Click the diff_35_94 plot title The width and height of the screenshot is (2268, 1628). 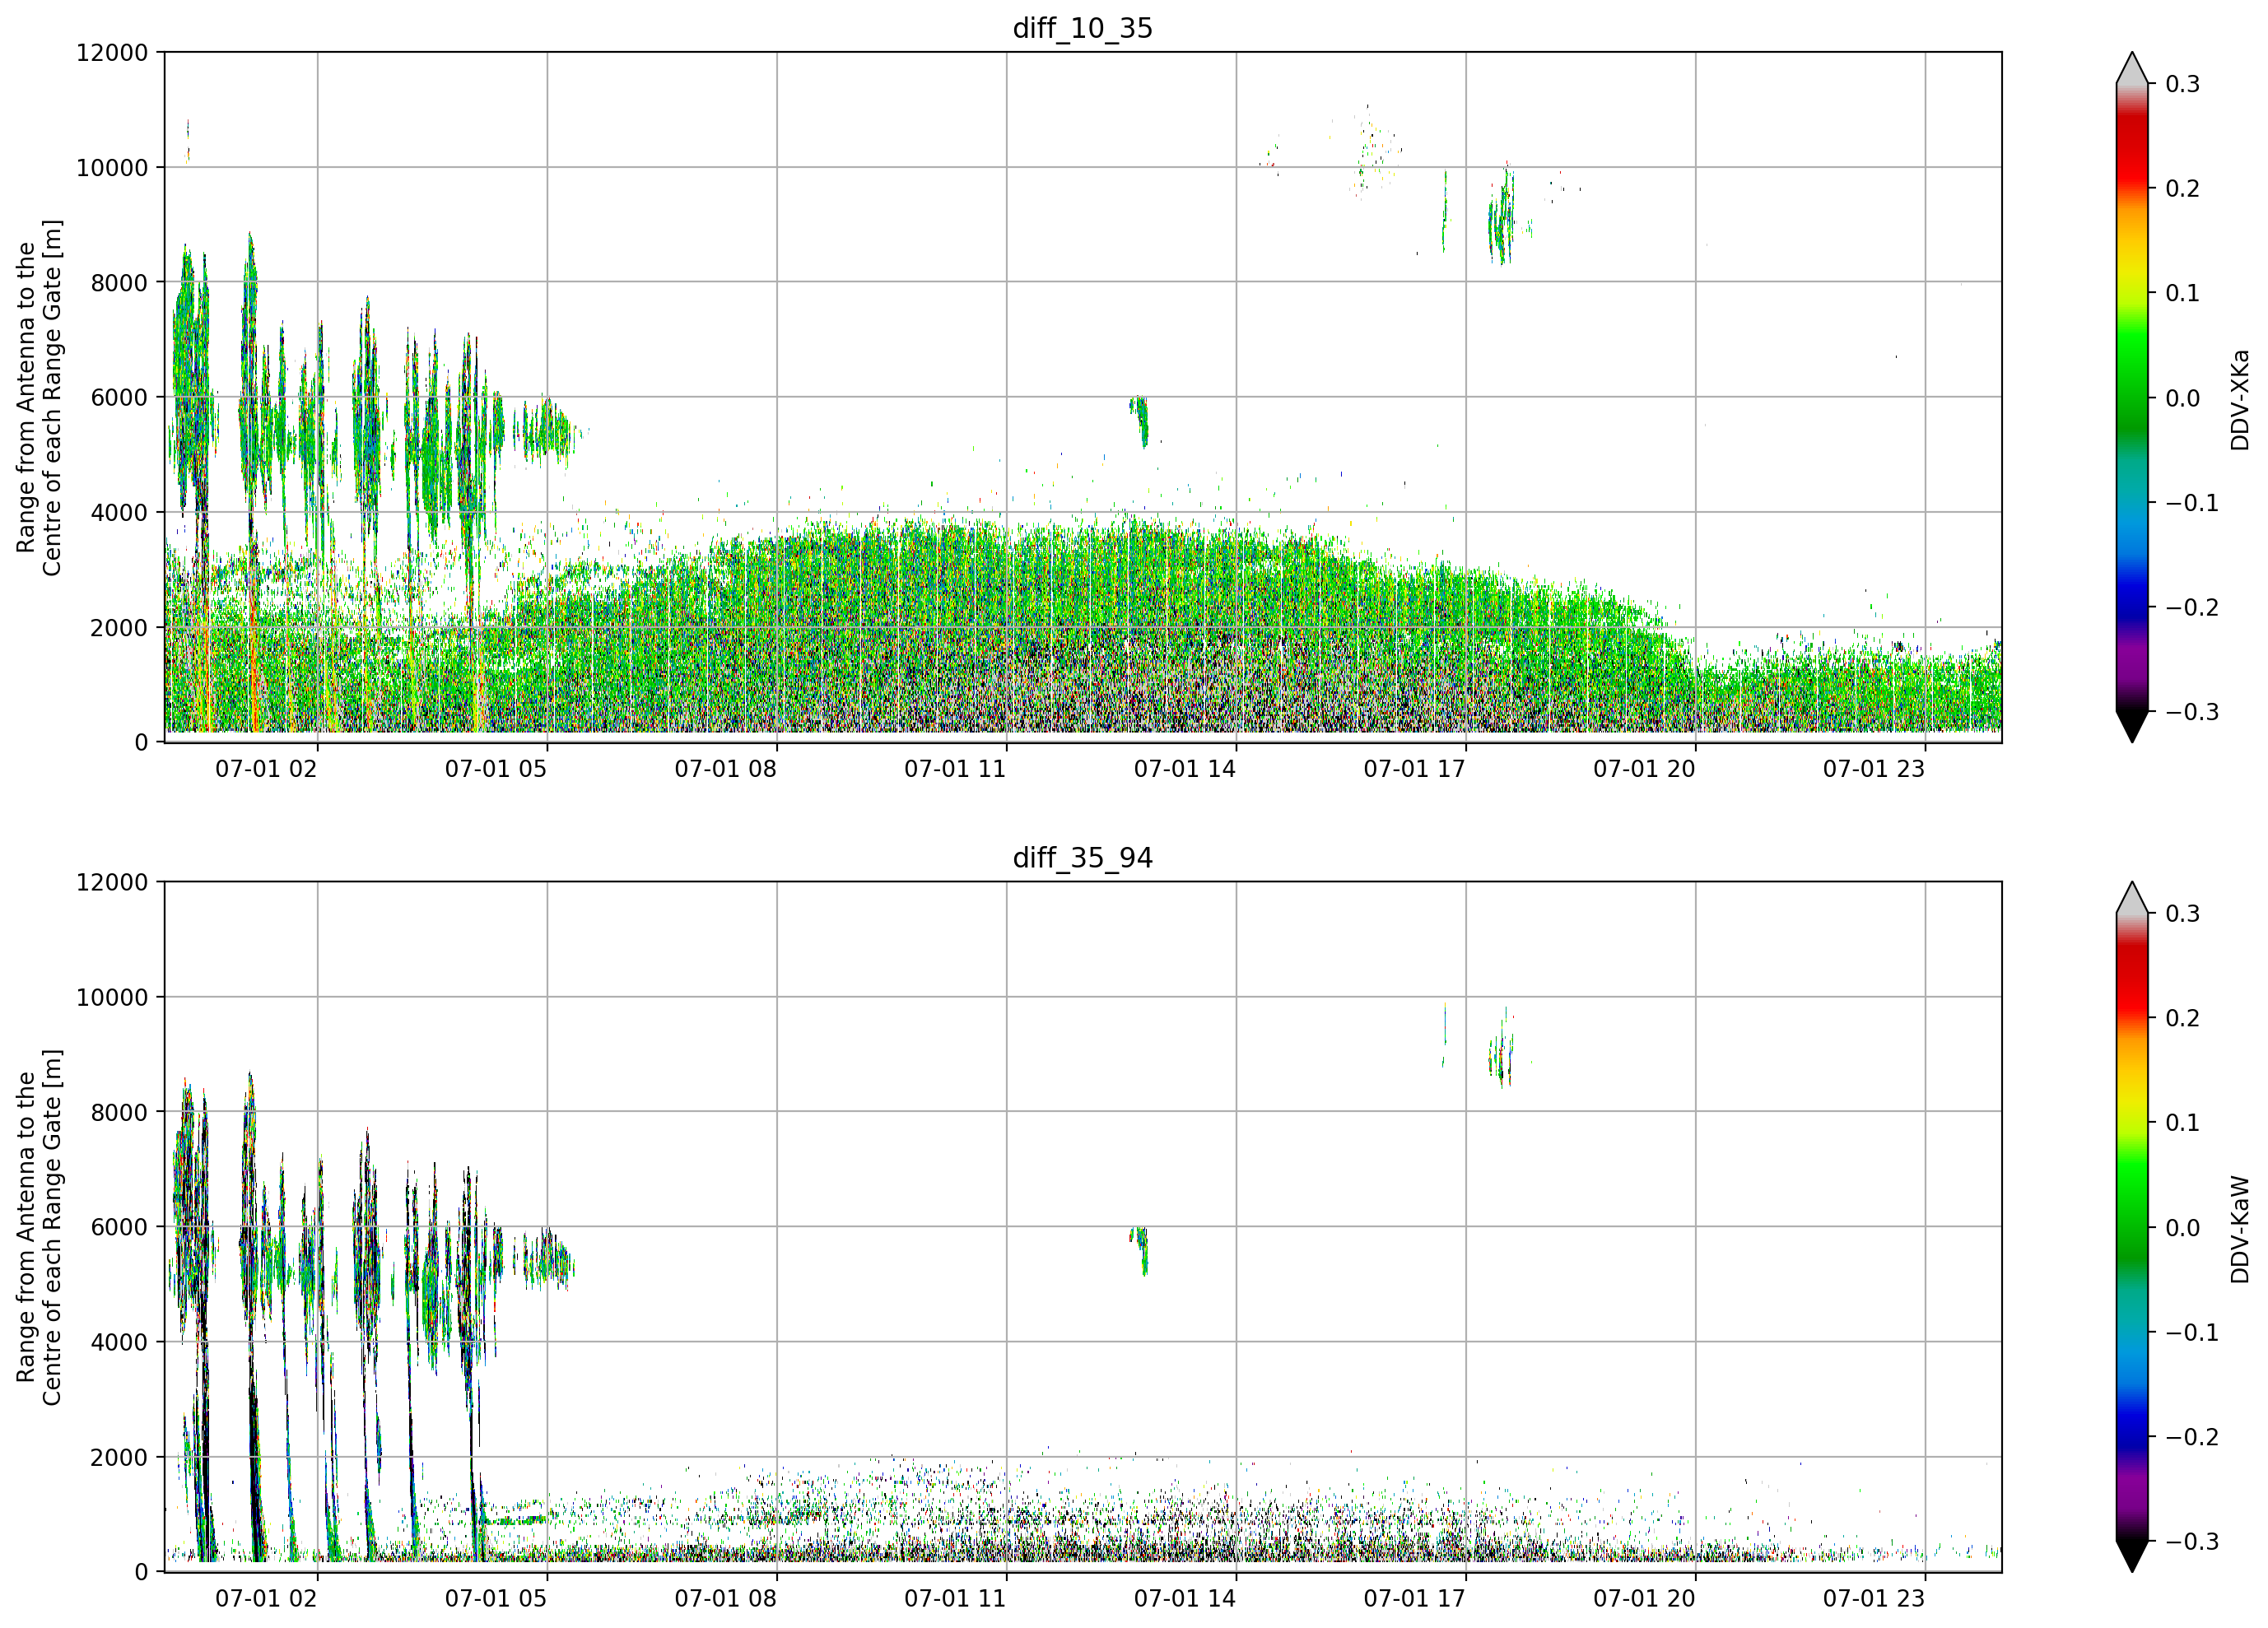[1082, 858]
